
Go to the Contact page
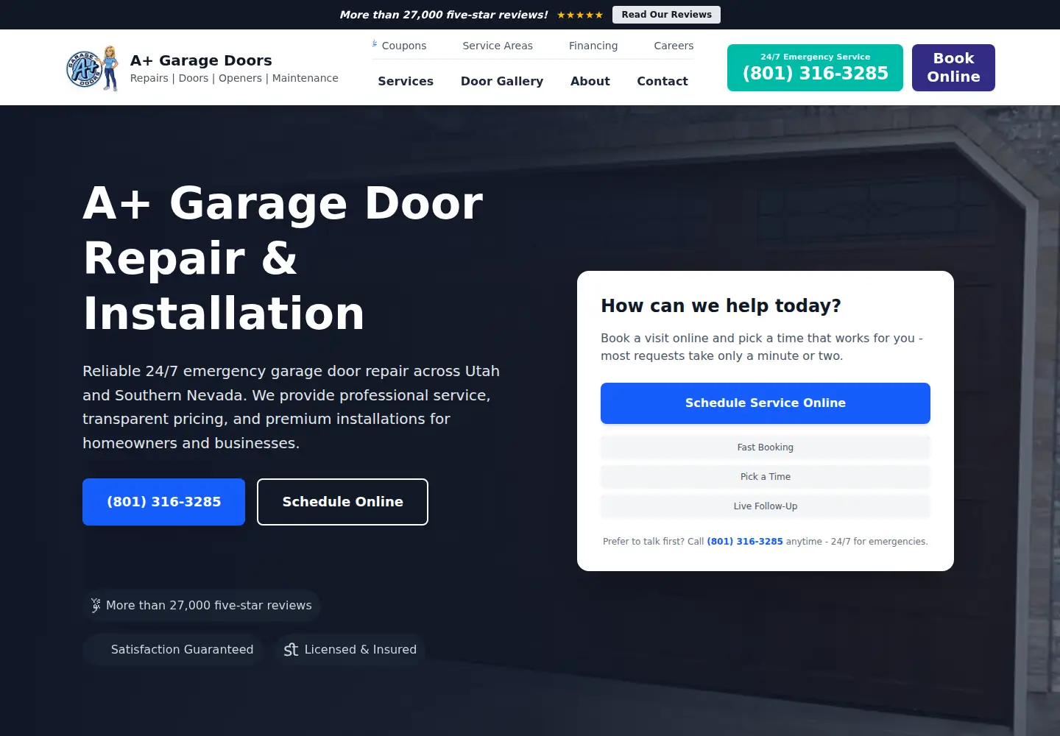[x=662, y=81]
